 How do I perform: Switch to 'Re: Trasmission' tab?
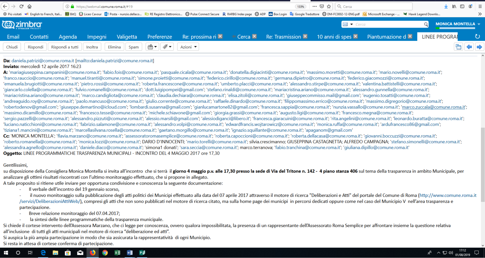click(283, 37)
